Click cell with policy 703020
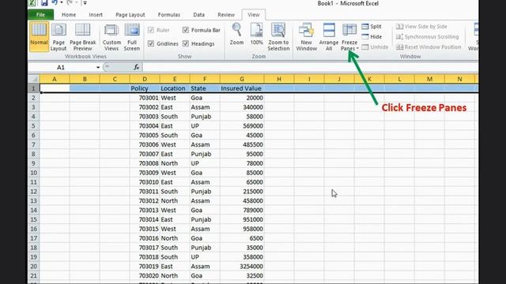 [x=145, y=276]
